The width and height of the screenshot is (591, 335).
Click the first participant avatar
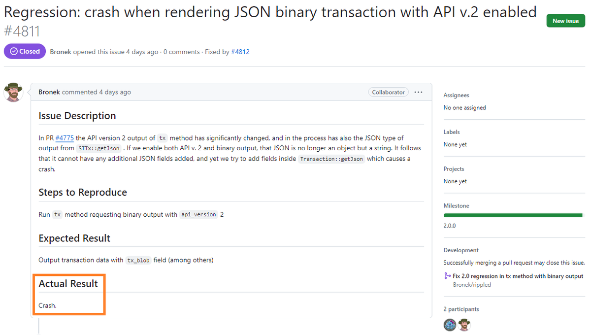(450, 325)
